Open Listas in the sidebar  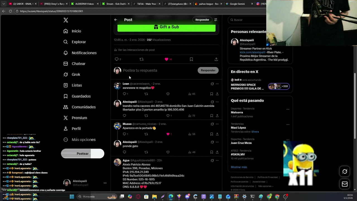(73, 85)
